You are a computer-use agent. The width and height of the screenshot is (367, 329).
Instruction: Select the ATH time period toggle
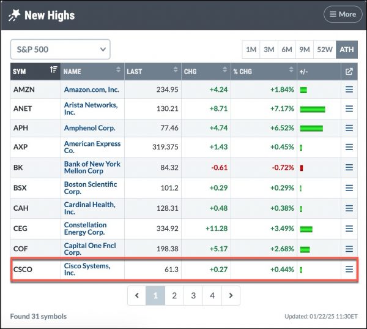347,50
